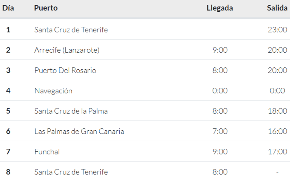Image resolution: width=290 pixels, height=180 pixels.
Task: Click the 18:00 departure for day 5
Action: [278, 111]
